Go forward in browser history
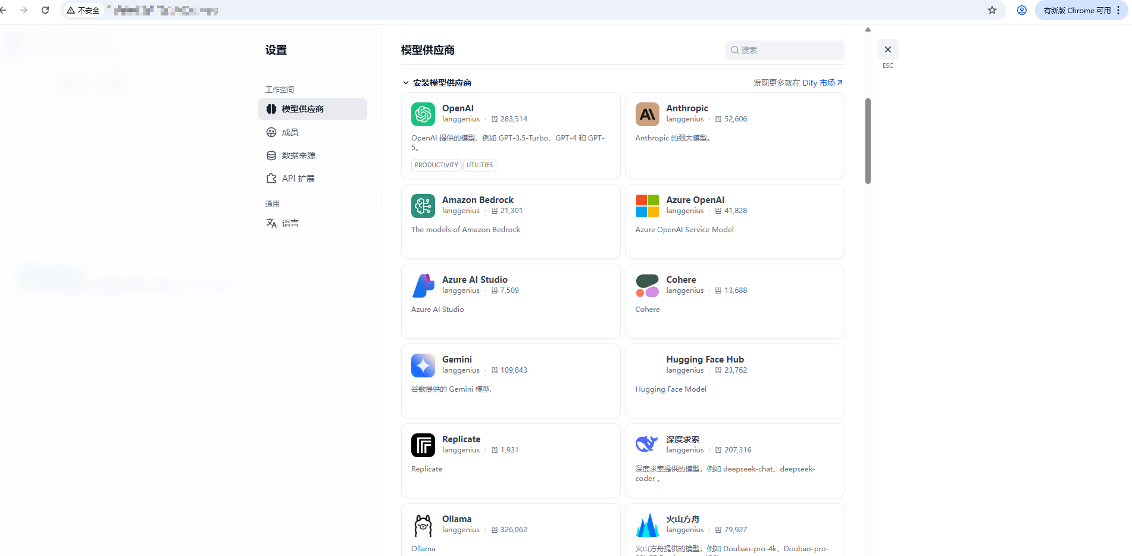The height and width of the screenshot is (556, 1132). (24, 10)
